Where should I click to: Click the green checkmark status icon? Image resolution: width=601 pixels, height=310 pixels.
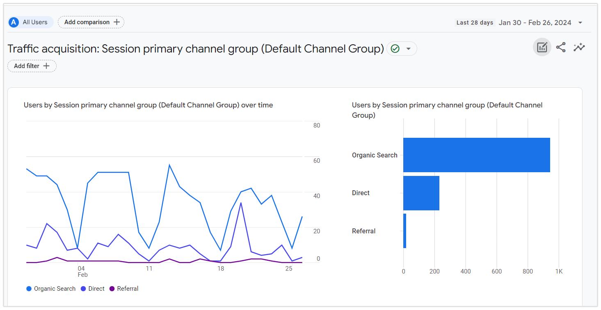point(395,49)
